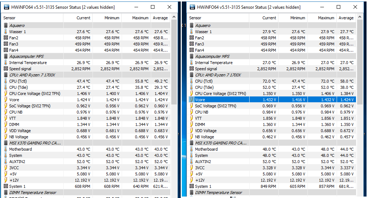This screenshot has height=198, width=368.
Task: Select the +5V row in right window
Action: pyautogui.click(x=272, y=174)
